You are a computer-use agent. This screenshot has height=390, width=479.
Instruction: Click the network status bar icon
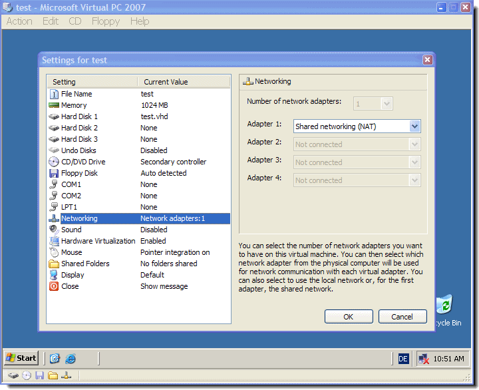(66, 375)
